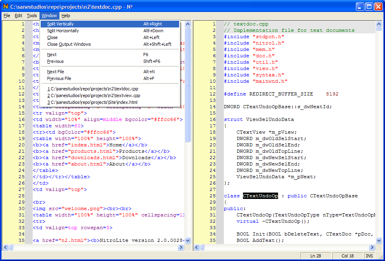Select Next File from the Window menu
This screenshot has width=385, height=261.
pos(55,72)
